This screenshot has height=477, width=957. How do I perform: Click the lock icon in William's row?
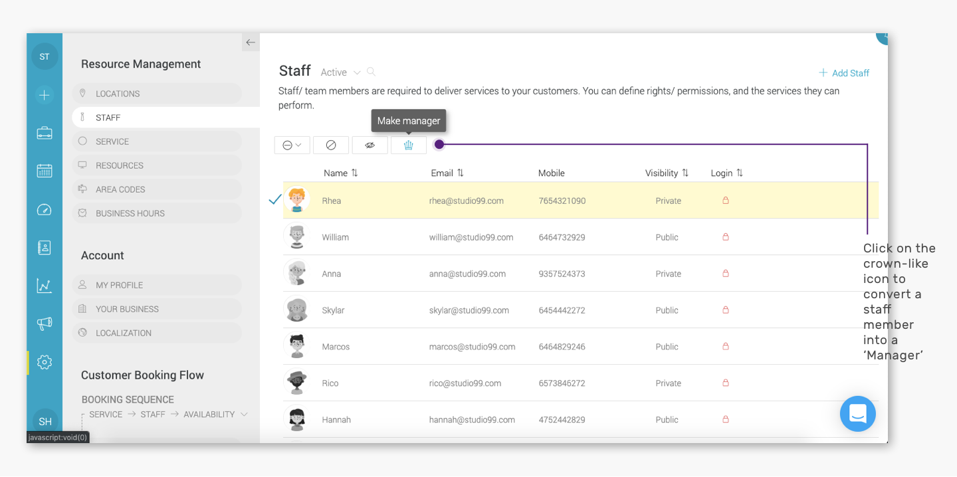(x=726, y=237)
